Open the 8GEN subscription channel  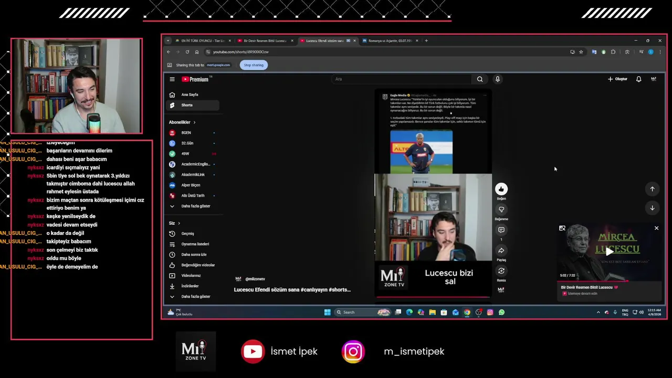193,133
